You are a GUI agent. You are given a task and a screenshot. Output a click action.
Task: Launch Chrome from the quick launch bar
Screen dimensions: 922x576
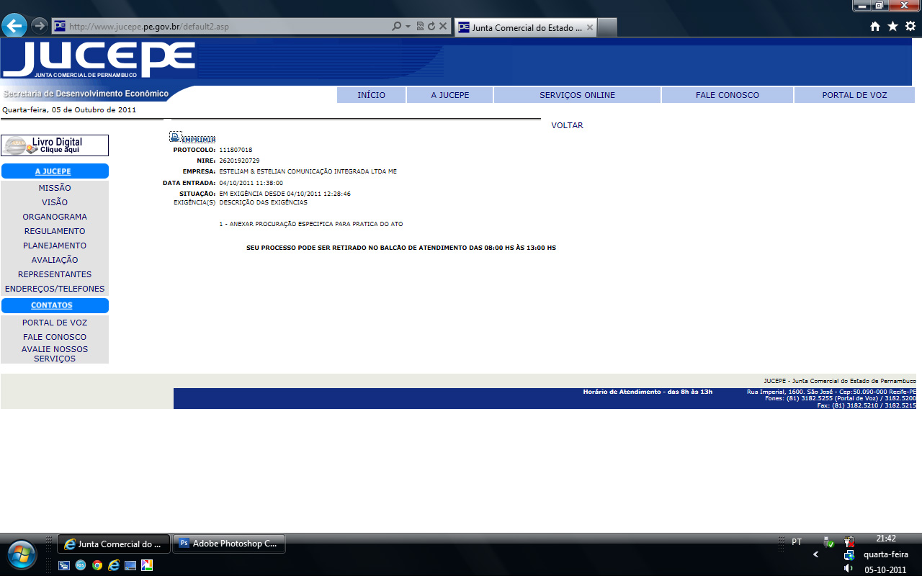[97, 565]
